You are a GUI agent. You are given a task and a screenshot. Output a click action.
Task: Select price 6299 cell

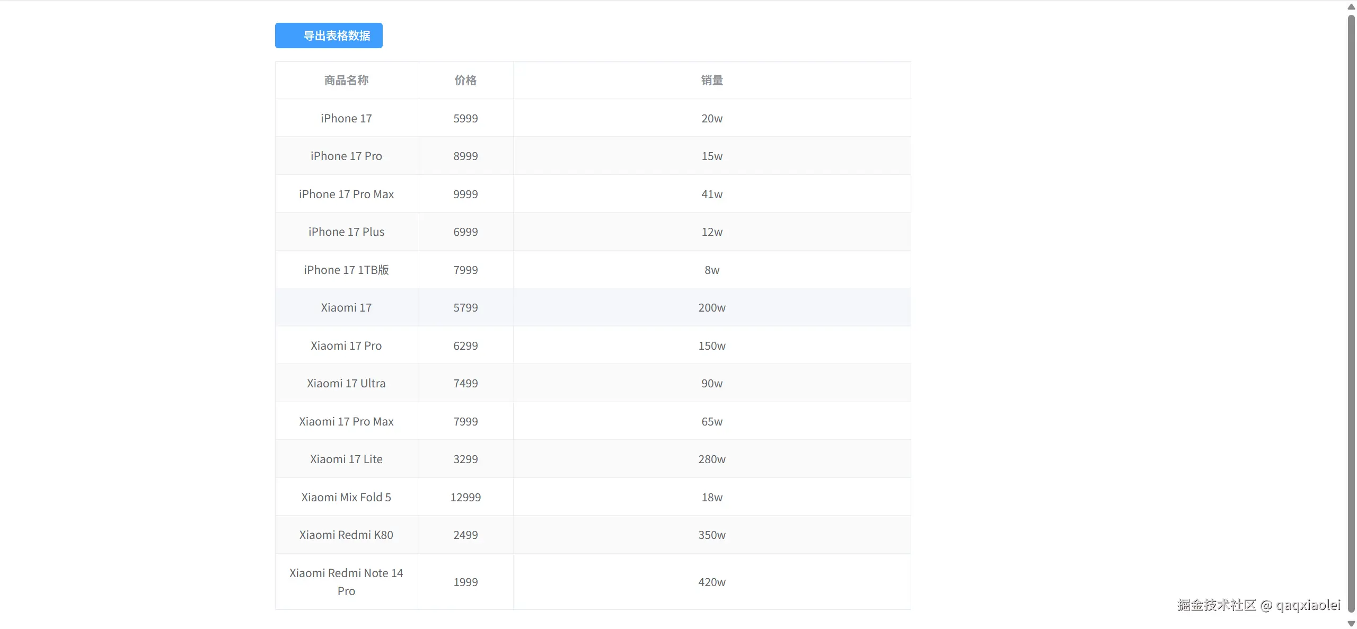pyautogui.click(x=465, y=345)
